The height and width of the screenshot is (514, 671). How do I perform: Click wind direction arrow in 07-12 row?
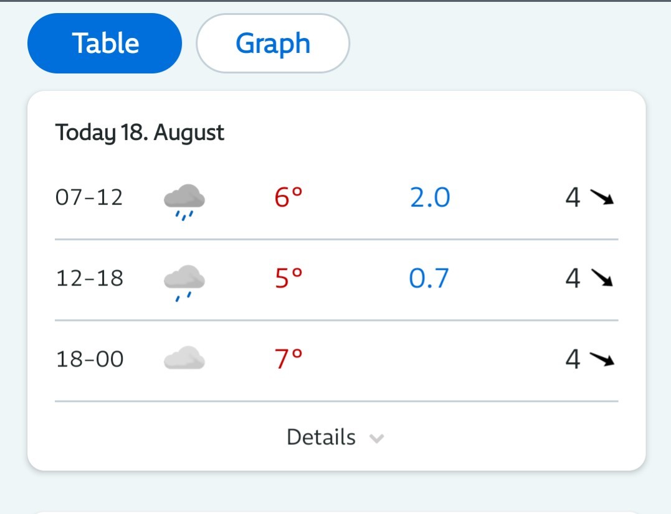click(x=602, y=197)
